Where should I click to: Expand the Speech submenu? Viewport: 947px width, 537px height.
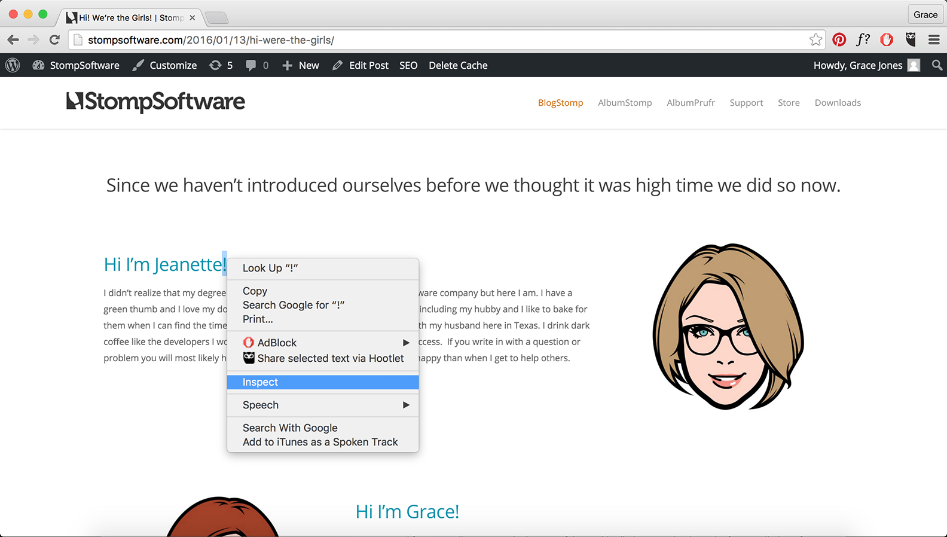(323, 405)
